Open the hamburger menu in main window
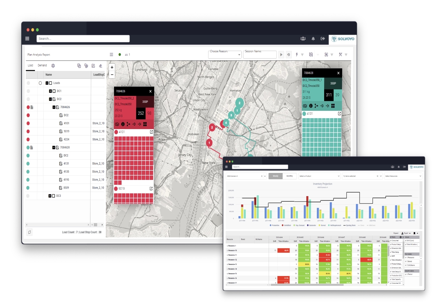 pos(27,39)
